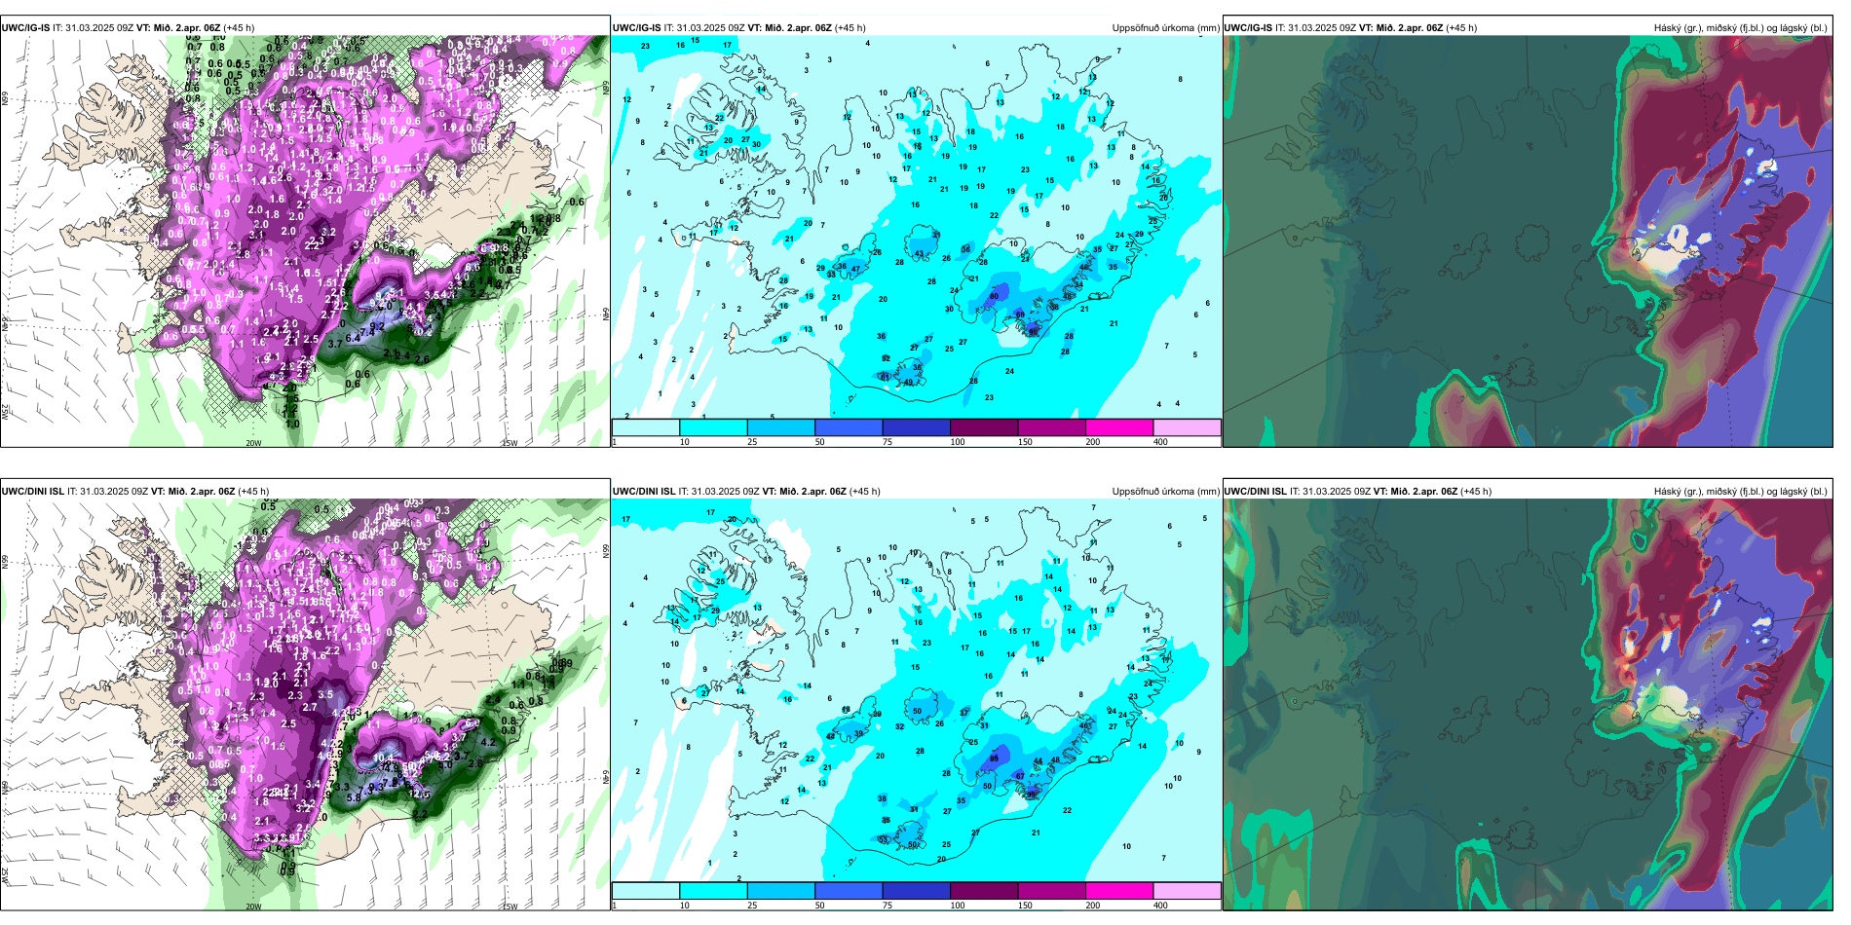Pick the 200–400 mm hot pink swatch in IG-IS legend
The width and height of the screenshot is (1851, 925).
1119,427
